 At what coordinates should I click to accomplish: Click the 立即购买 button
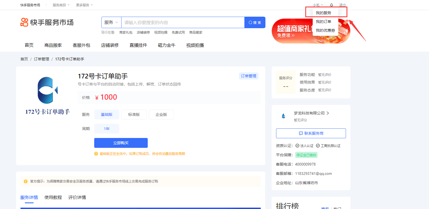tap(121, 143)
